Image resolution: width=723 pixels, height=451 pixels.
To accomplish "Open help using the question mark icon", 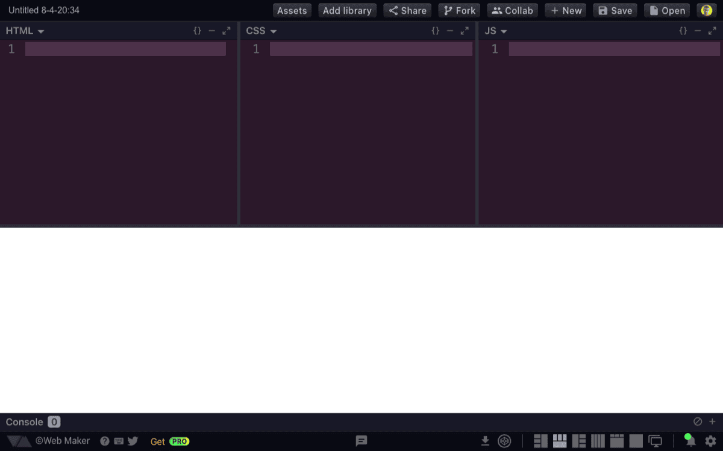I will click(104, 441).
